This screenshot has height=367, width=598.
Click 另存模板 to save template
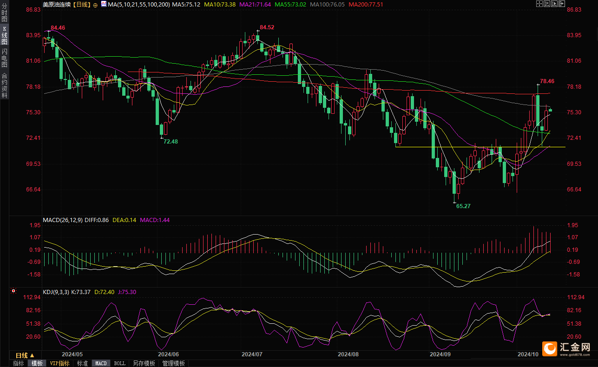[x=144, y=363]
